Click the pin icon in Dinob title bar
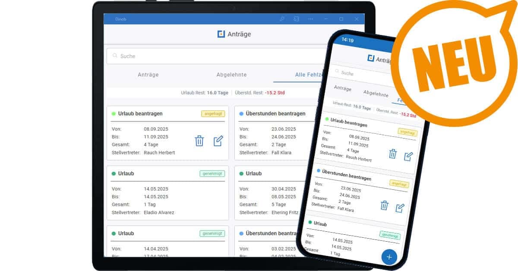 click(x=282, y=19)
